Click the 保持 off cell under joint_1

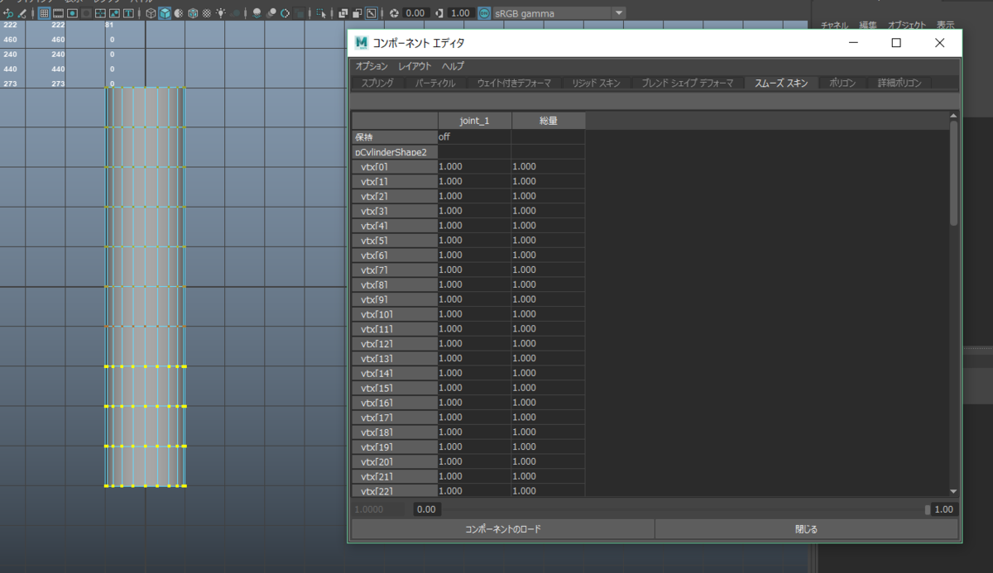point(474,137)
